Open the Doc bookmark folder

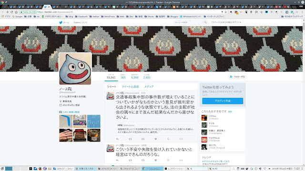(x=130, y=17)
